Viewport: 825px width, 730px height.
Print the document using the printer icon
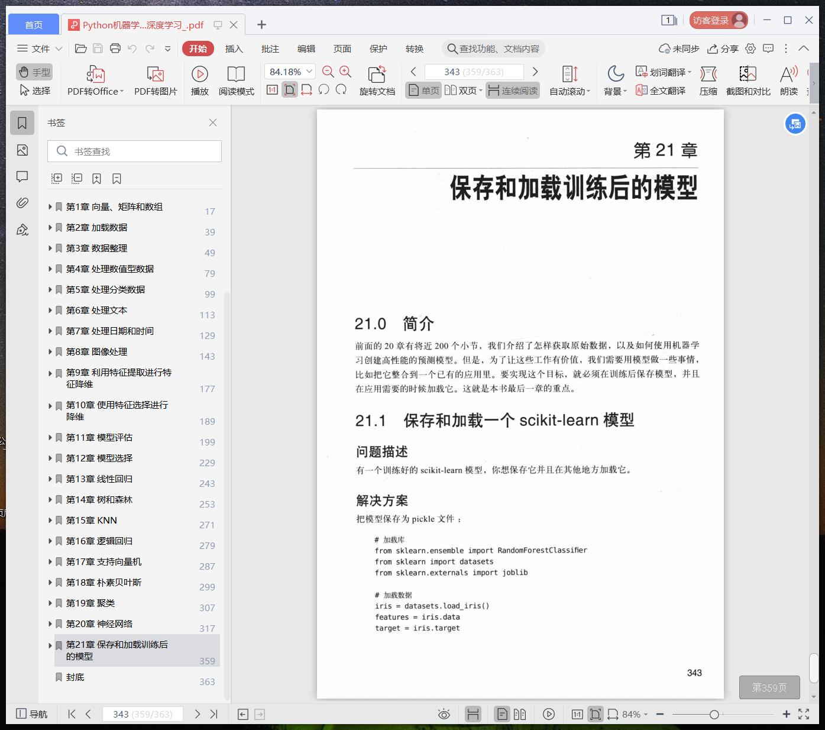tap(115, 49)
